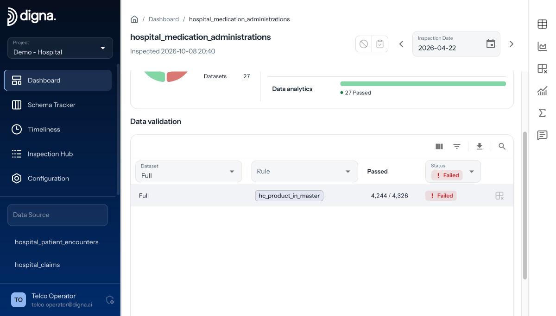The height and width of the screenshot is (316, 556).
Task: Open the table view icon in right rail
Action: pos(542,24)
